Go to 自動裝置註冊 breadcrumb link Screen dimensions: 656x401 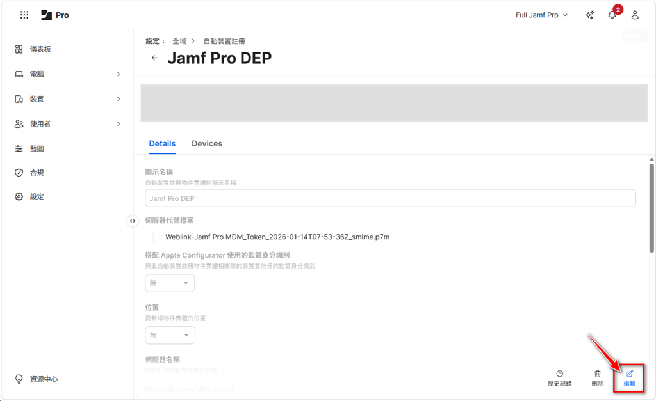(x=224, y=41)
